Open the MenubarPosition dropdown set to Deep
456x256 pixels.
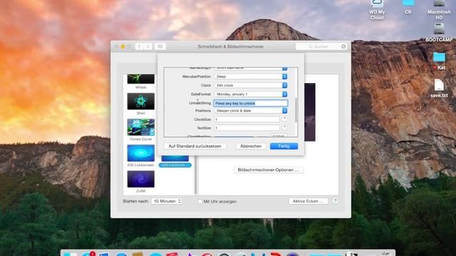click(251, 77)
